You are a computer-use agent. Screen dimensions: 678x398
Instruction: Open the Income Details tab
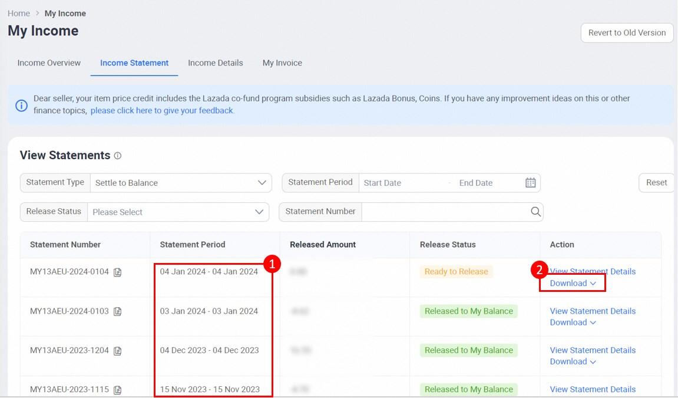pos(216,63)
